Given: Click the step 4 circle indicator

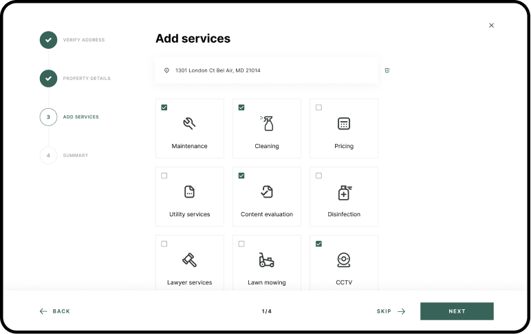Looking at the screenshot, I should tap(48, 156).
